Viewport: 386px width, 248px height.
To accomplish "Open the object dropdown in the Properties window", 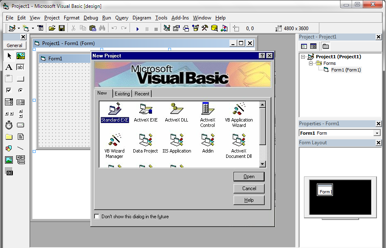I will 376,133.
